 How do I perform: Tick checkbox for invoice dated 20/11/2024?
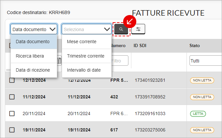[12, 113]
